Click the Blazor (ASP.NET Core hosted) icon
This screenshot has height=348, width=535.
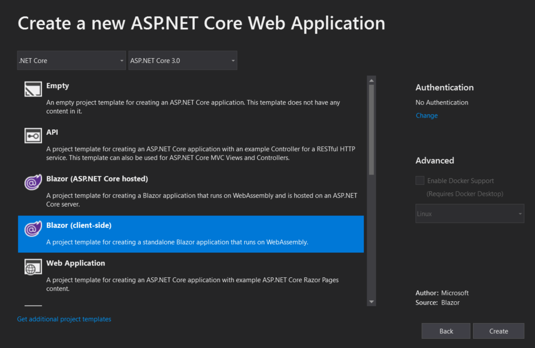[33, 182]
